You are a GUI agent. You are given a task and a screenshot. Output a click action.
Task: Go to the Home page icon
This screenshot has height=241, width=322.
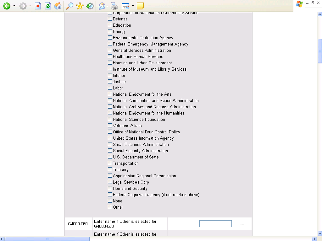(58, 6)
